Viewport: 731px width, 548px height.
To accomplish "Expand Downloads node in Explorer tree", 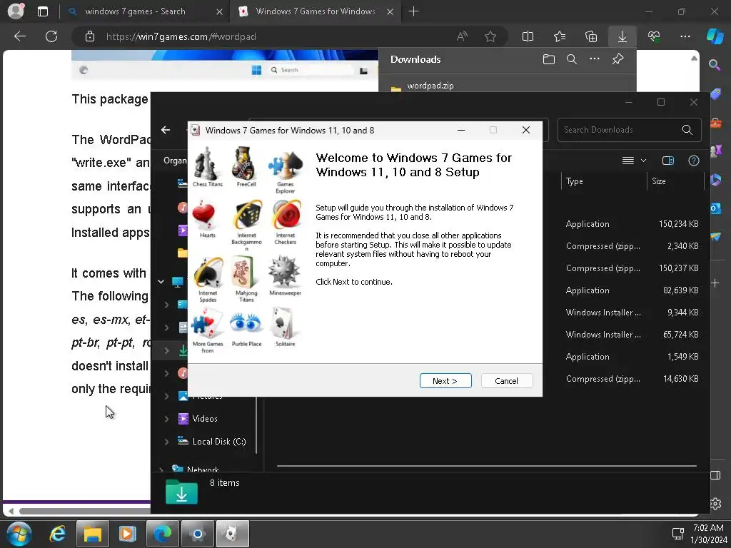I will (x=167, y=350).
